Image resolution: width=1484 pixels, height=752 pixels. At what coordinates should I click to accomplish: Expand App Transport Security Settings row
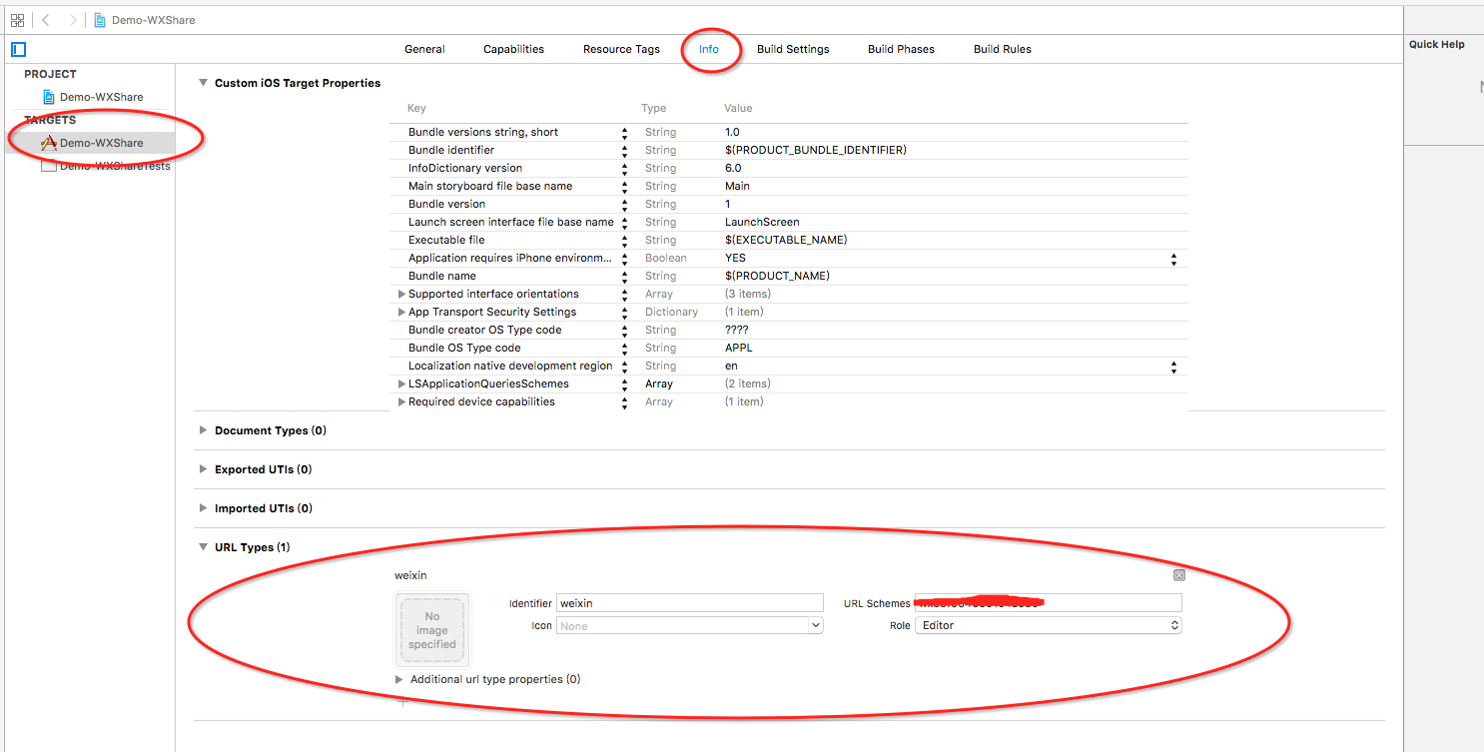(401, 312)
